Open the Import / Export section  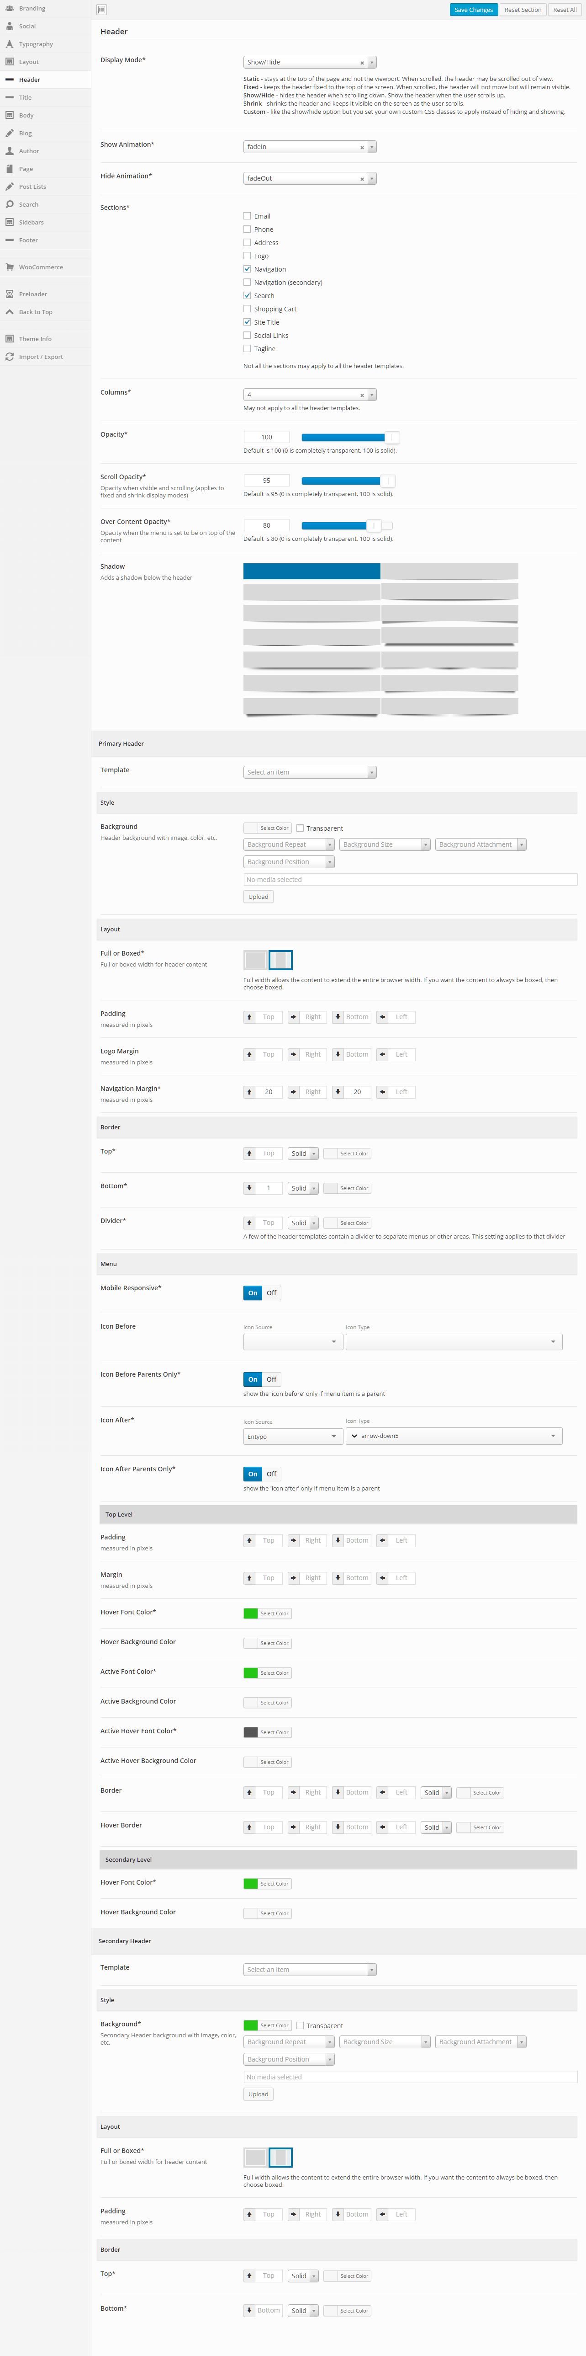(x=45, y=357)
